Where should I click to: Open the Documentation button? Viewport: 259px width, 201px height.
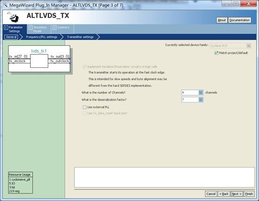(239, 20)
